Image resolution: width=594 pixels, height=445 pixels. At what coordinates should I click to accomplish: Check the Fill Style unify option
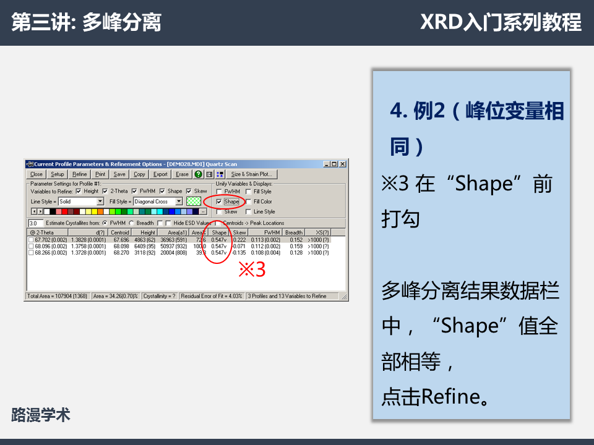tap(249, 192)
